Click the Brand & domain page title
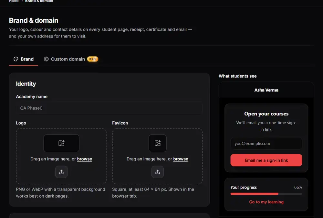Viewport: 323px width, 218px height. click(34, 20)
